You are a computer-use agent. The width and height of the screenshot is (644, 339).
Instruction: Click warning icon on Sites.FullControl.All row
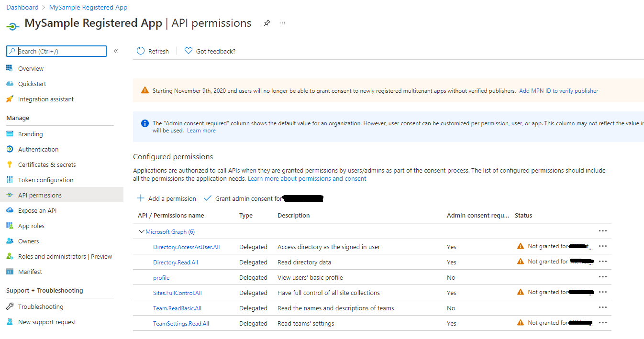(521, 292)
